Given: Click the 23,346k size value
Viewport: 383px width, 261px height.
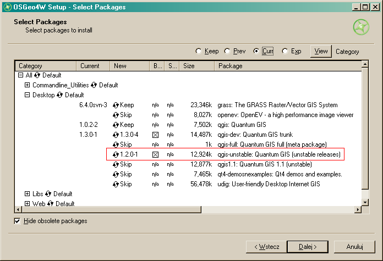Looking at the screenshot, I should 201,105.
